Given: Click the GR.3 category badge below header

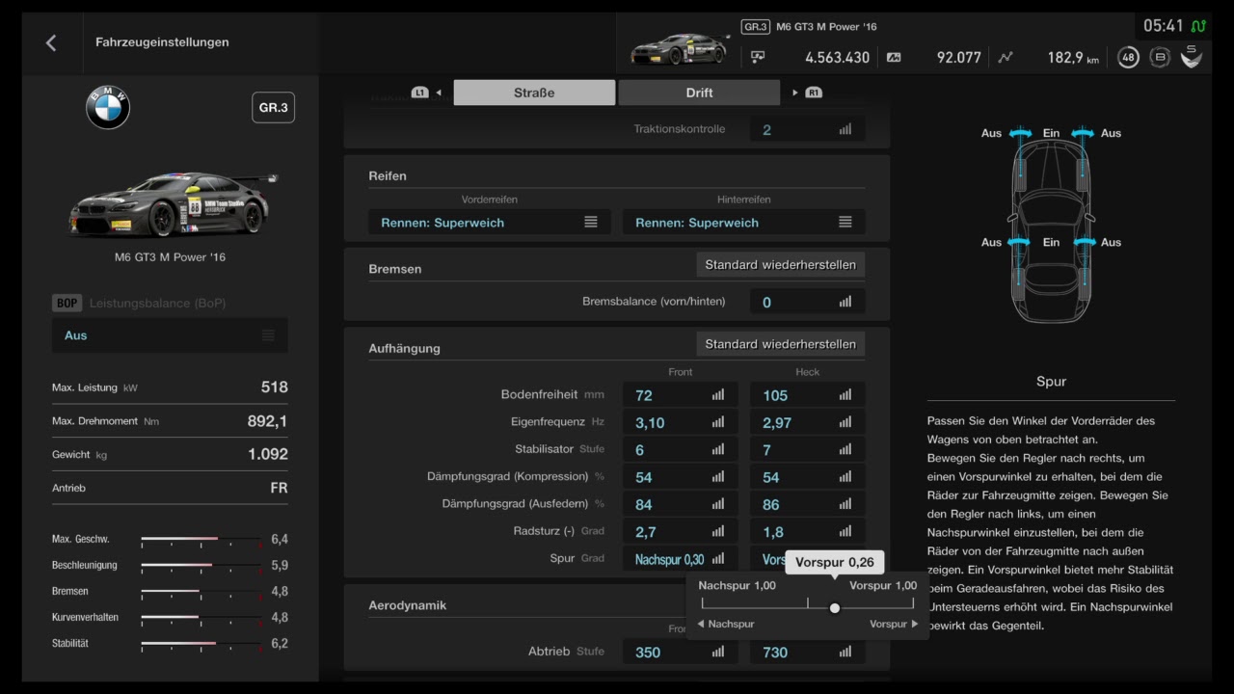Looking at the screenshot, I should [x=273, y=108].
